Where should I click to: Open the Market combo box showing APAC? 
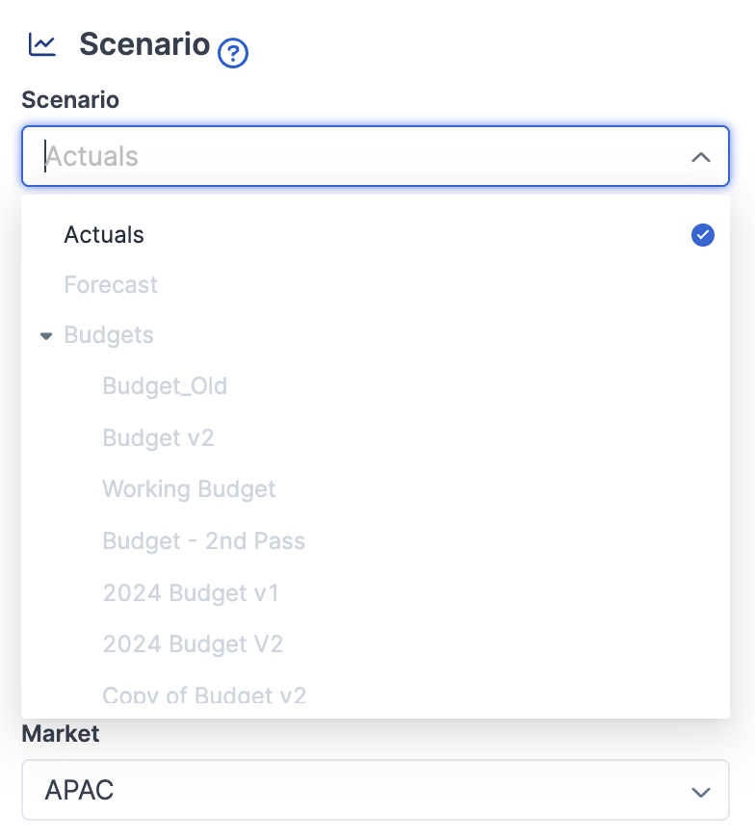(375, 790)
